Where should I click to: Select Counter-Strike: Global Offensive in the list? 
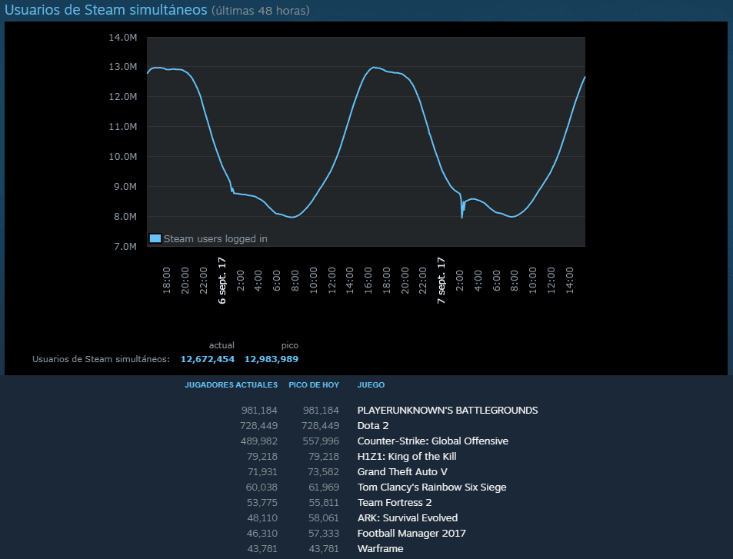pyautogui.click(x=432, y=441)
